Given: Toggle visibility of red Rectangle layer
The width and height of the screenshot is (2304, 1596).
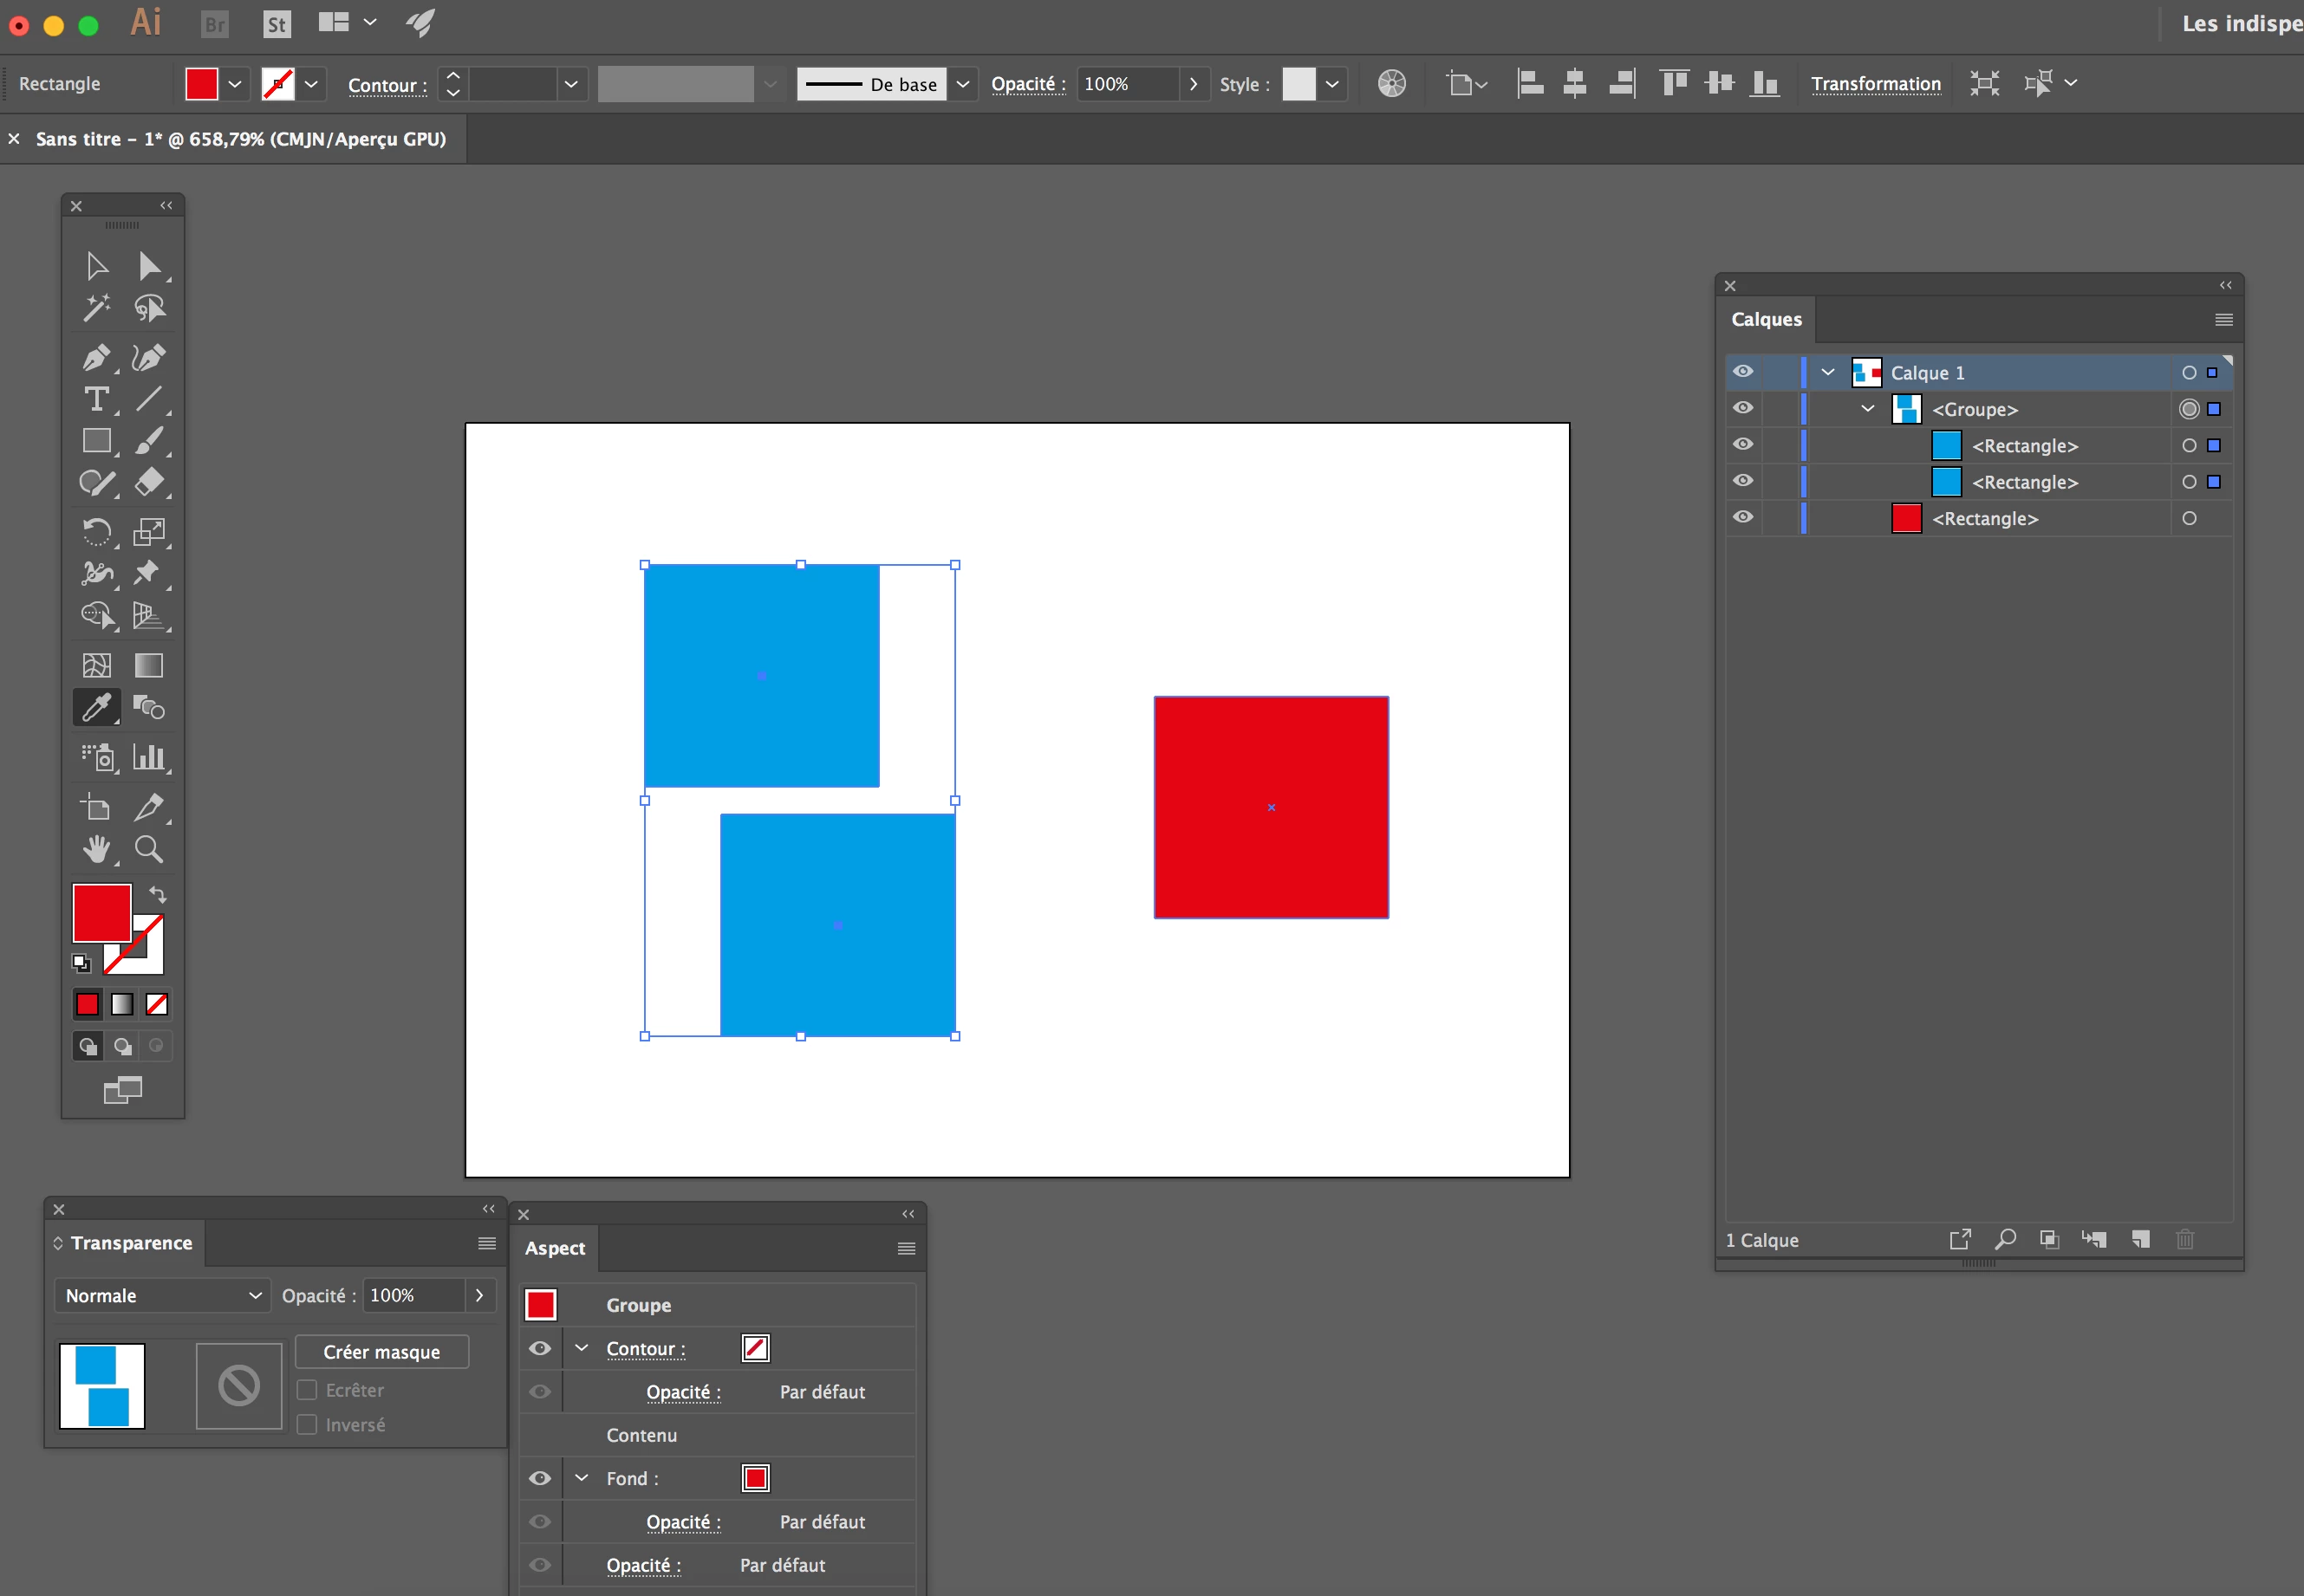Looking at the screenshot, I should click(1743, 517).
